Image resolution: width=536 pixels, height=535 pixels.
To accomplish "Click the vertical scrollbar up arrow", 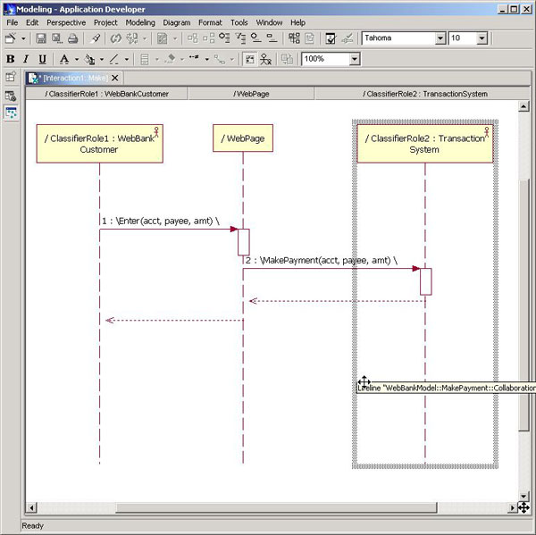I will (523, 106).
